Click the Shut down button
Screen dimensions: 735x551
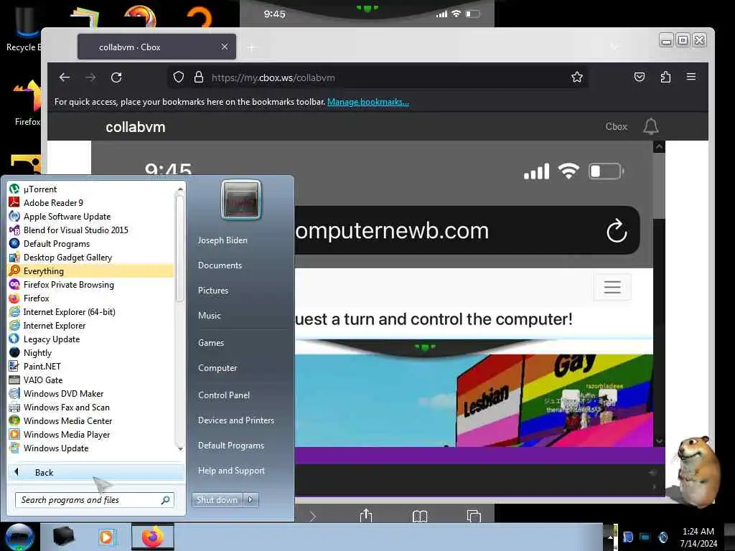point(217,500)
